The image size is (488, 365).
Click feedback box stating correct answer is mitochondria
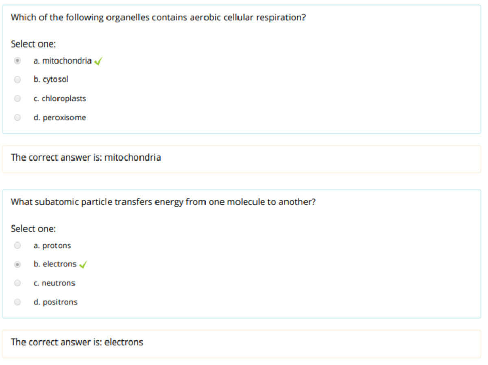pos(86,157)
